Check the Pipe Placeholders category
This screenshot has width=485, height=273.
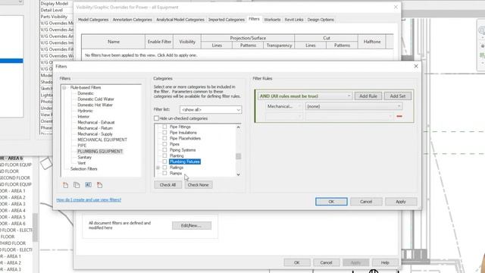point(164,138)
